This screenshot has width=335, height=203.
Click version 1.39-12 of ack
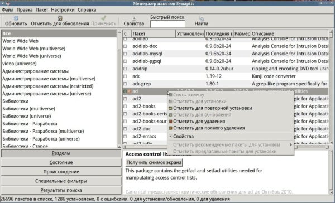(x=213, y=76)
